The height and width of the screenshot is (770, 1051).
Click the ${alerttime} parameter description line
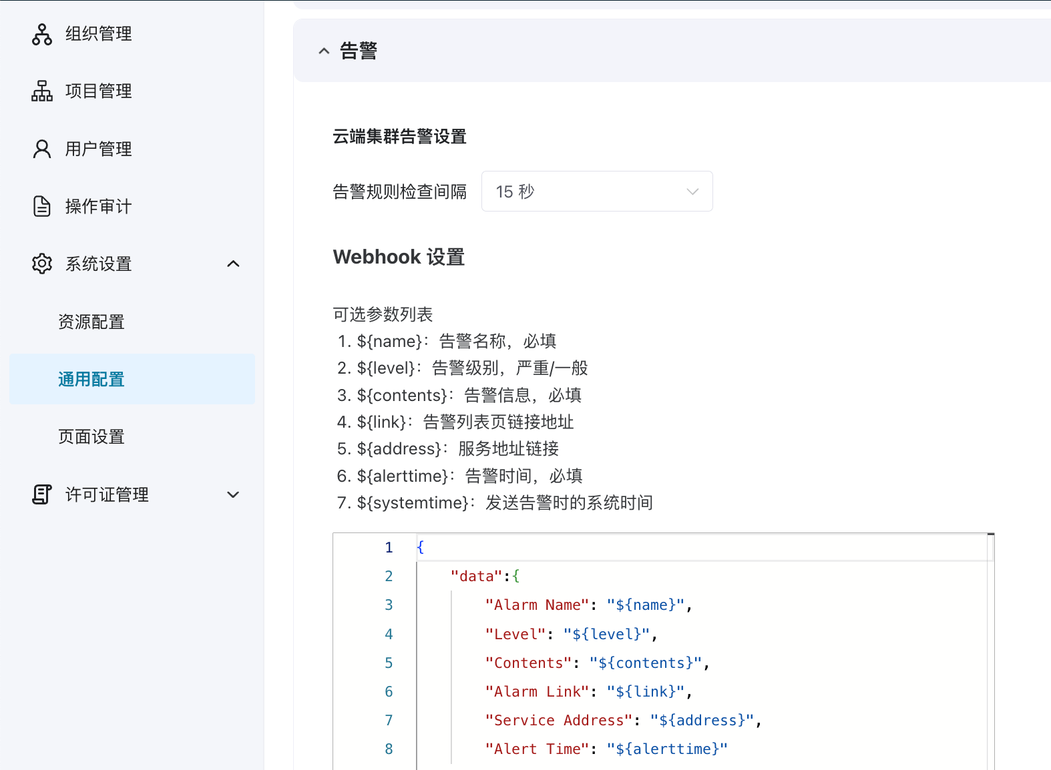point(460,476)
